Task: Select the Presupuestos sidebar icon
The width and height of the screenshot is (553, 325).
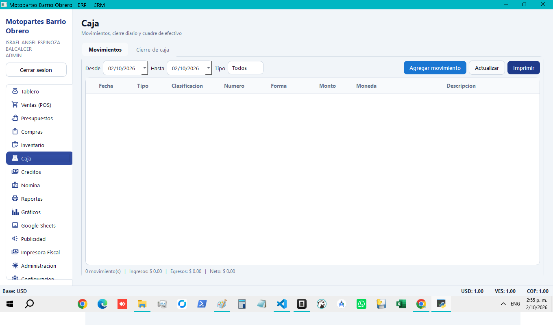Action: point(15,118)
